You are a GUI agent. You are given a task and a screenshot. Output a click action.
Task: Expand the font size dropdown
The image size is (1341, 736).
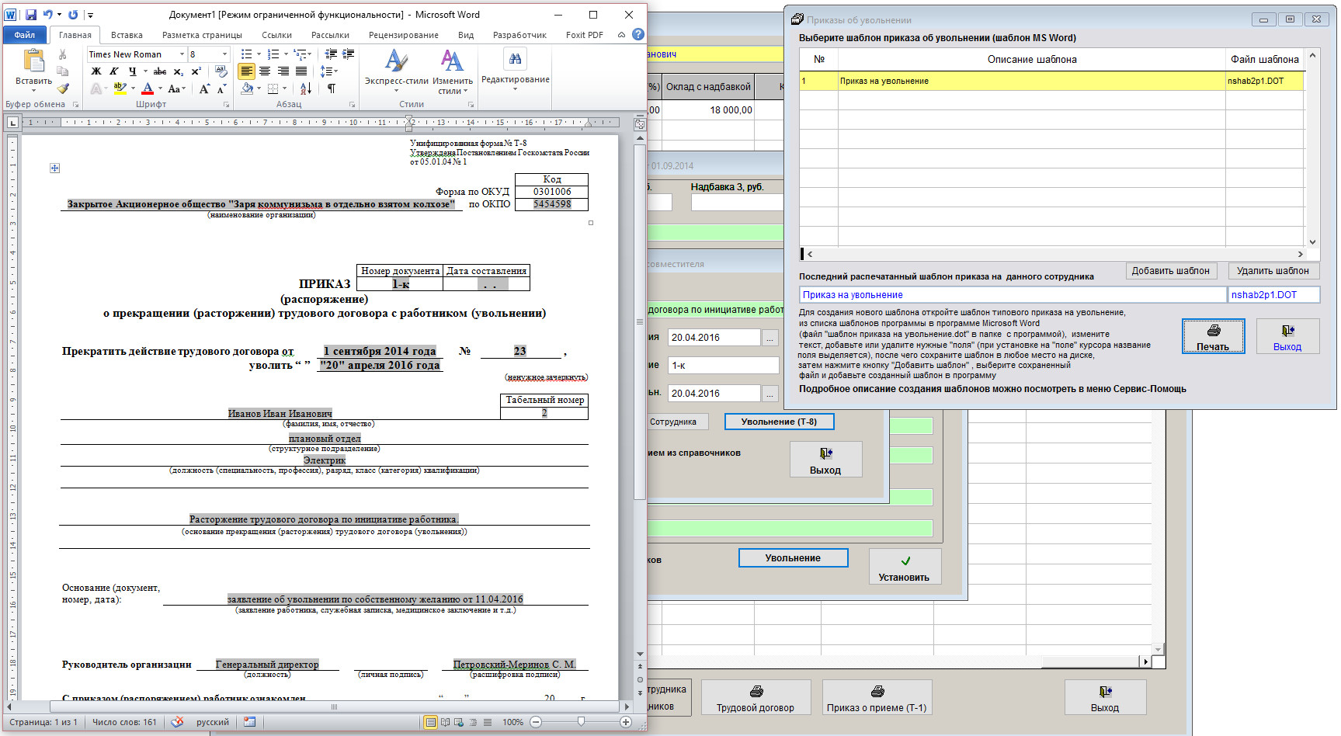tap(225, 54)
